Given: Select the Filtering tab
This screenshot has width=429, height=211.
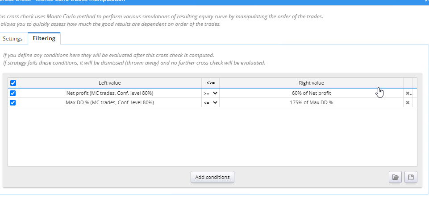Looking at the screenshot, I should [x=44, y=38].
